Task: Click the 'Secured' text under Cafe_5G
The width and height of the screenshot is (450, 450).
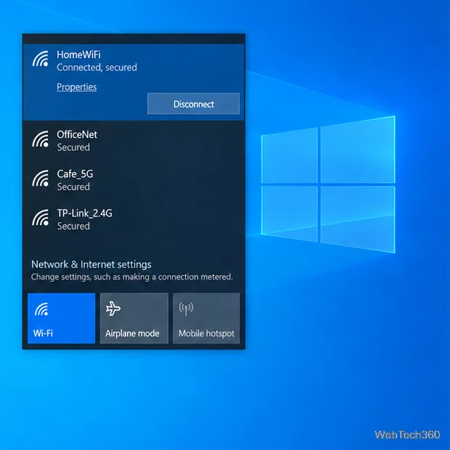Action: 73,187
